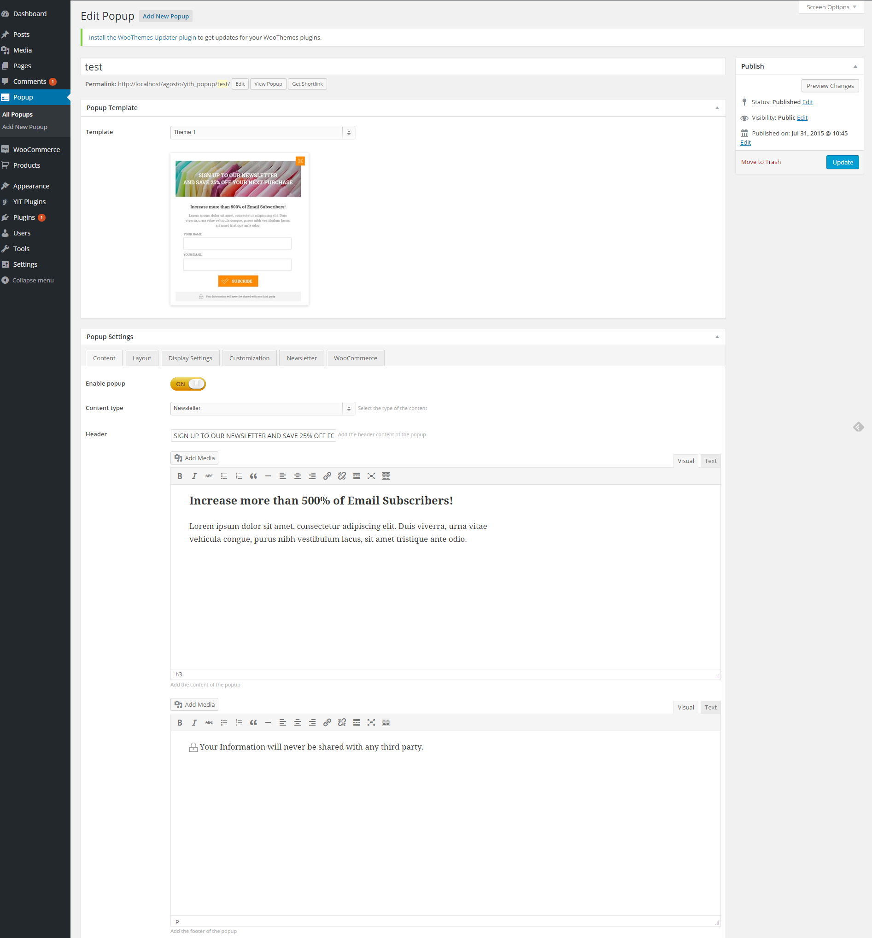This screenshot has height=938, width=872.
Task: Collapse the Popup Template metabox
Action: (x=717, y=108)
